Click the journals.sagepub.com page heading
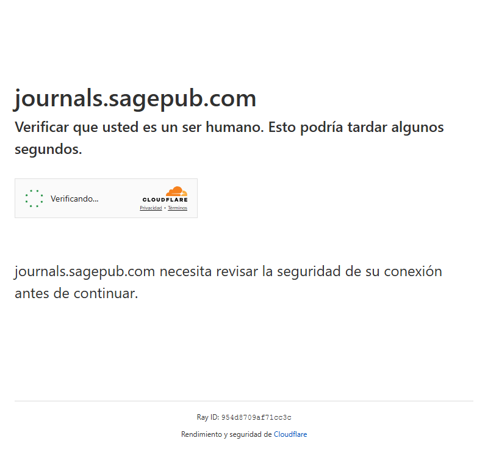The width and height of the screenshot is (488, 449). click(x=135, y=99)
